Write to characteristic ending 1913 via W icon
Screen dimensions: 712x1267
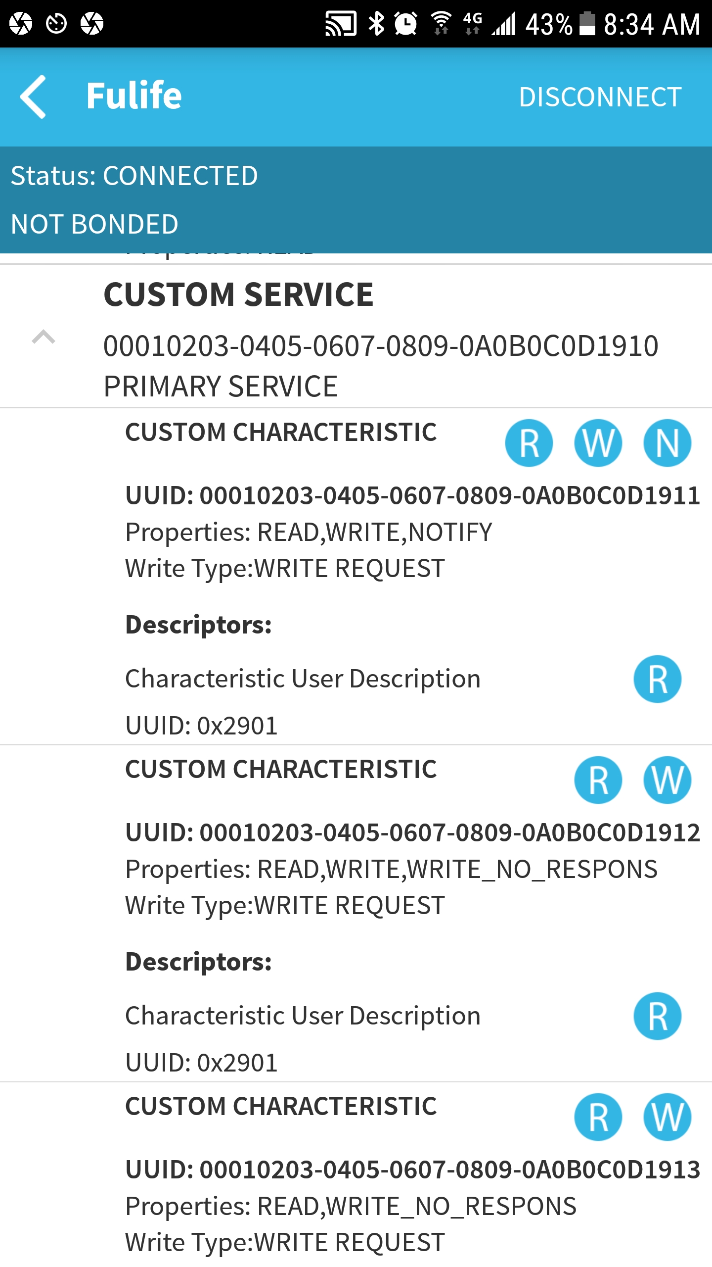point(667,1117)
